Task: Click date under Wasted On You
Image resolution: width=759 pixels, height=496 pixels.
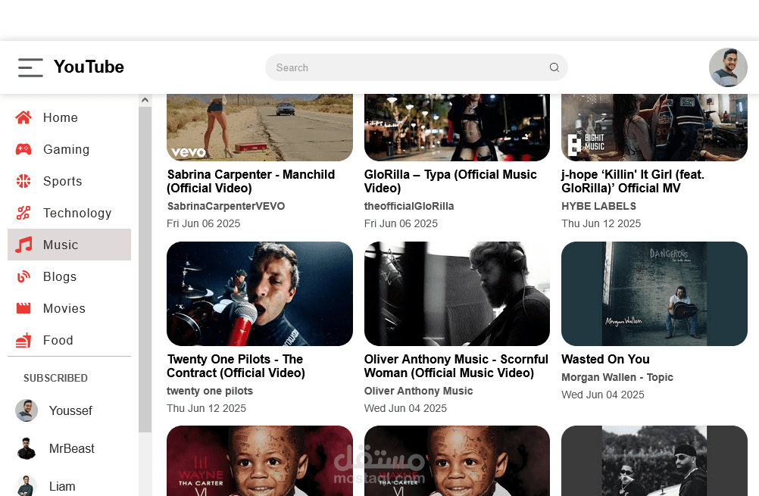Action: (603, 395)
